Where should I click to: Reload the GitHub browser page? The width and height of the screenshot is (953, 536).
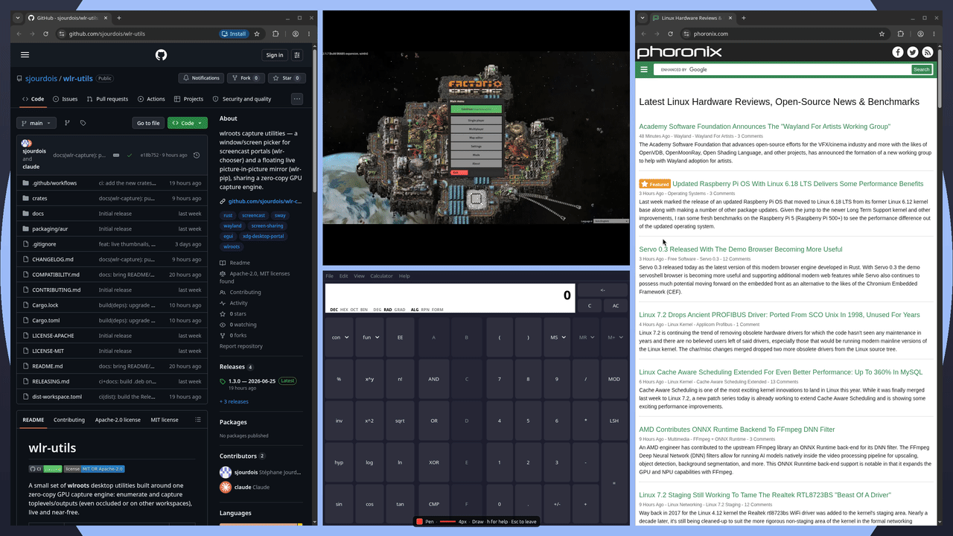click(47, 33)
